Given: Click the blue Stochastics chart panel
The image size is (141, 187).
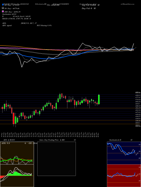Looking at the screenshot, I should pyautogui.click(x=124, y=153).
